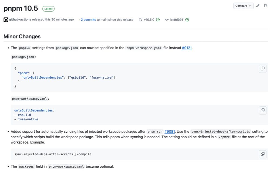Open the github-actions author link
Screen dimensions: 270x173
[x=20, y=19]
